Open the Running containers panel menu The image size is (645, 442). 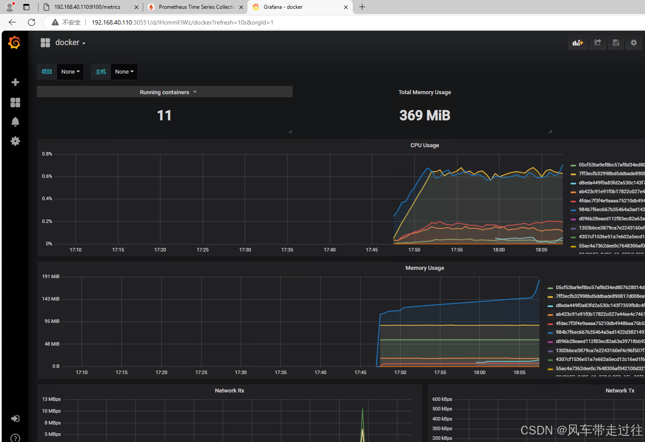coord(168,92)
